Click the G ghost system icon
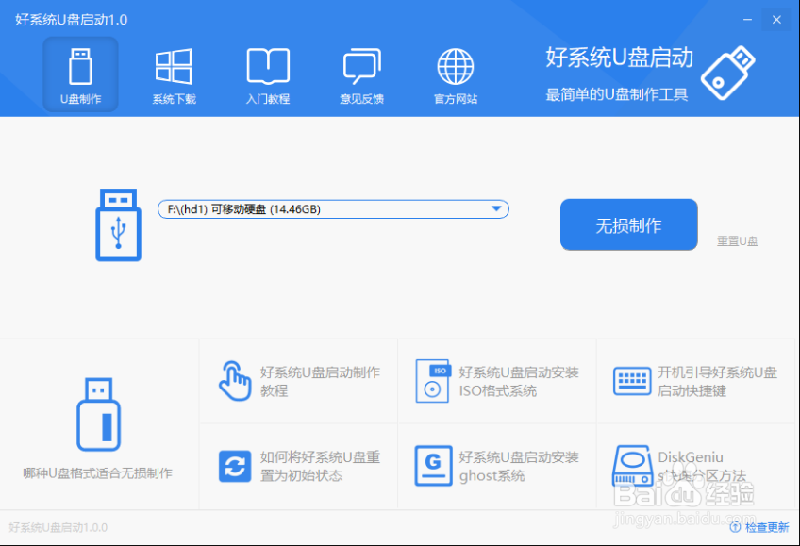This screenshot has width=800, height=546. pos(433,466)
